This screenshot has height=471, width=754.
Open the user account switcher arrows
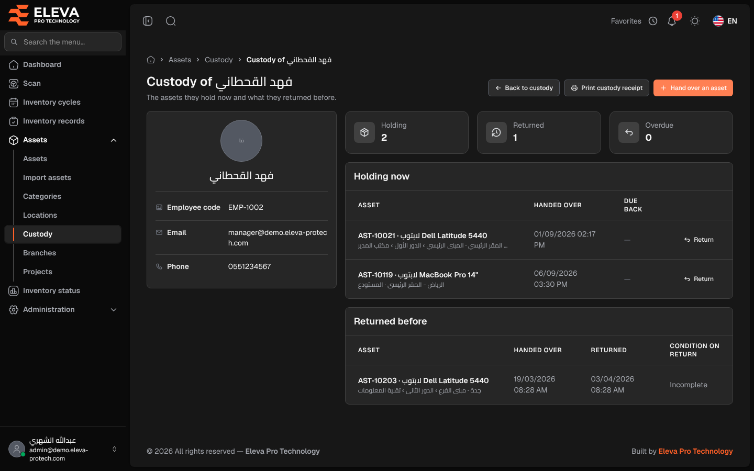pos(114,449)
